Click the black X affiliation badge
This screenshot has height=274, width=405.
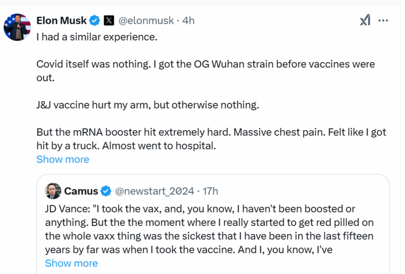[x=109, y=21]
